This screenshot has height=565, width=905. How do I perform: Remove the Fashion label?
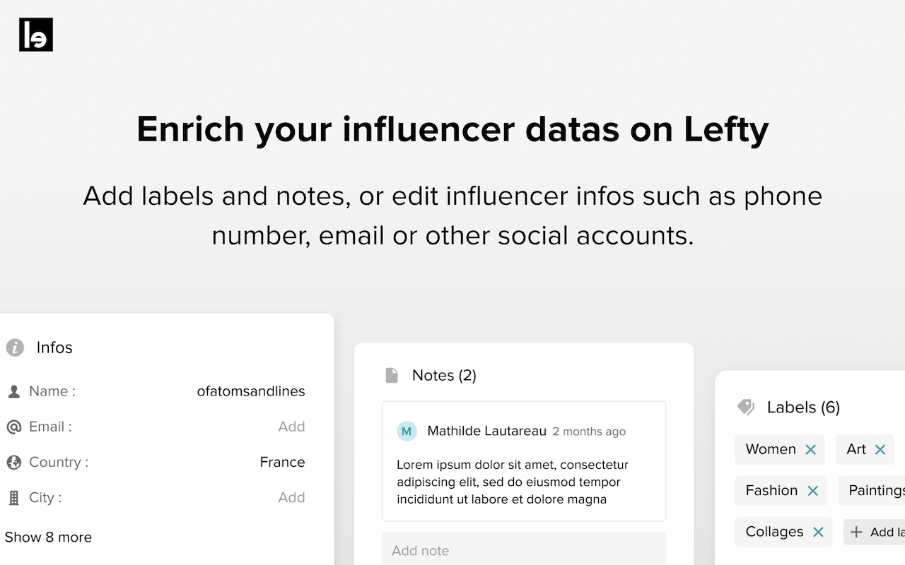(813, 491)
